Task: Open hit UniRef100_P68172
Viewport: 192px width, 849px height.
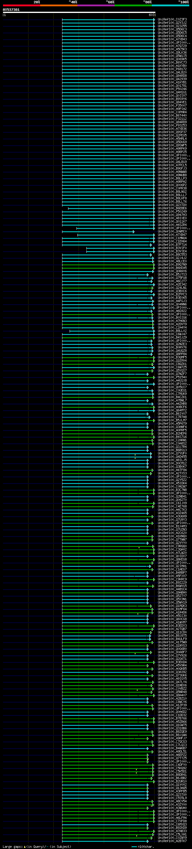Action: tap(172, 69)
